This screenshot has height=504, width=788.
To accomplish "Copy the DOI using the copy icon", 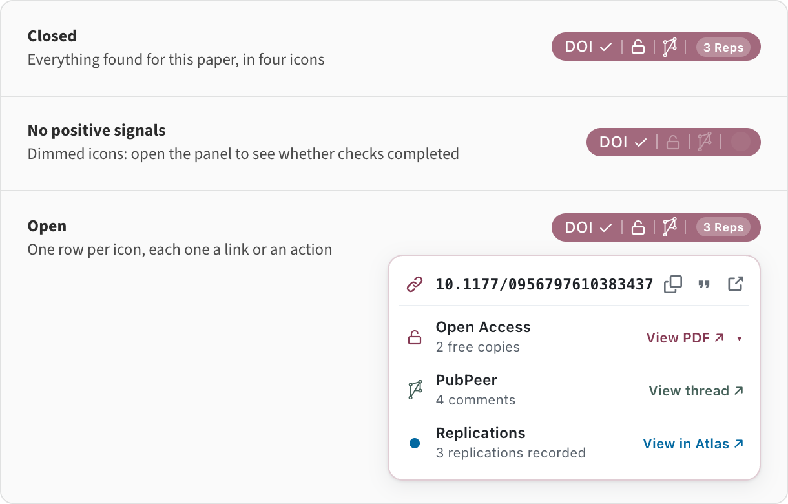I will point(673,284).
